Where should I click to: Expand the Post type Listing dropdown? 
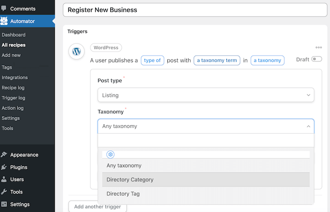[206, 95]
